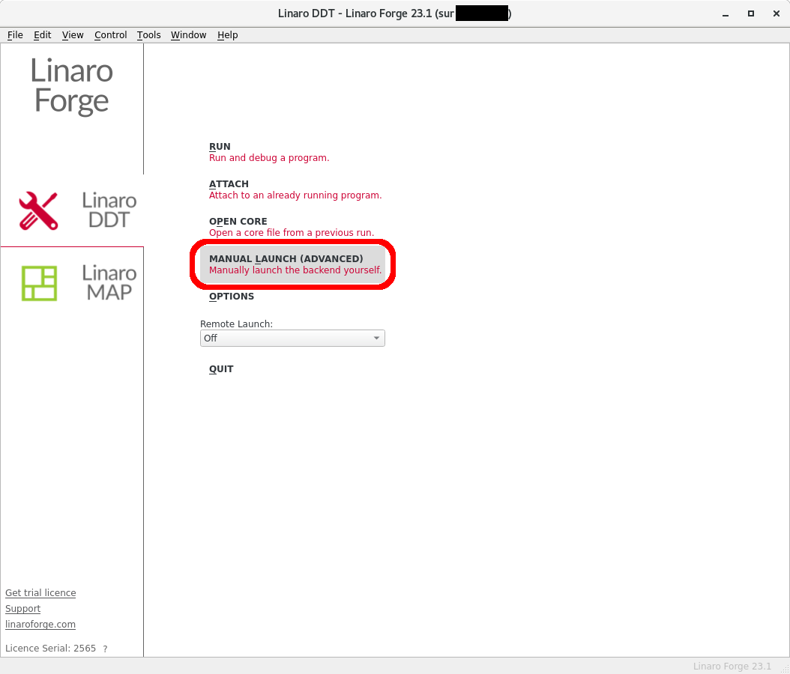Viewport: 790px width, 674px height.
Task: Switch to the Linaro MAP tab label
Action: [109, 282]
